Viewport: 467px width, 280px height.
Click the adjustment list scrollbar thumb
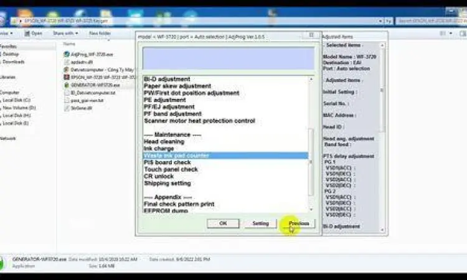coord(311,162)
